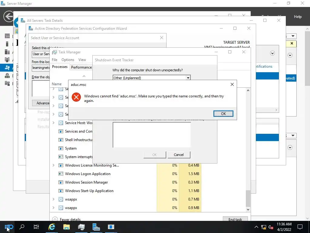Switch to Task Manager monitor taskbar icon

81,227
